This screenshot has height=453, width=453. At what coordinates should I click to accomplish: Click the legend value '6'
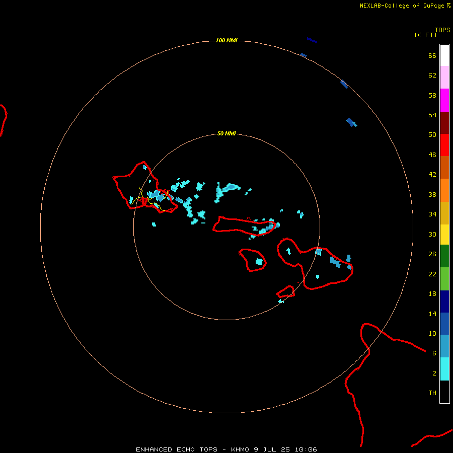pyautogui.click(x=434, y=353)
